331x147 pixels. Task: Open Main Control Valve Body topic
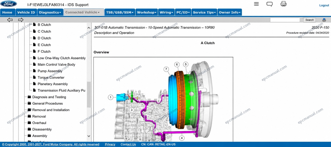click(56, 64)
